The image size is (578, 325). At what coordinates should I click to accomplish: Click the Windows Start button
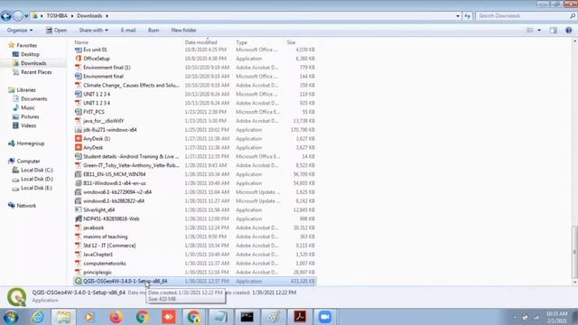point(11,317)
